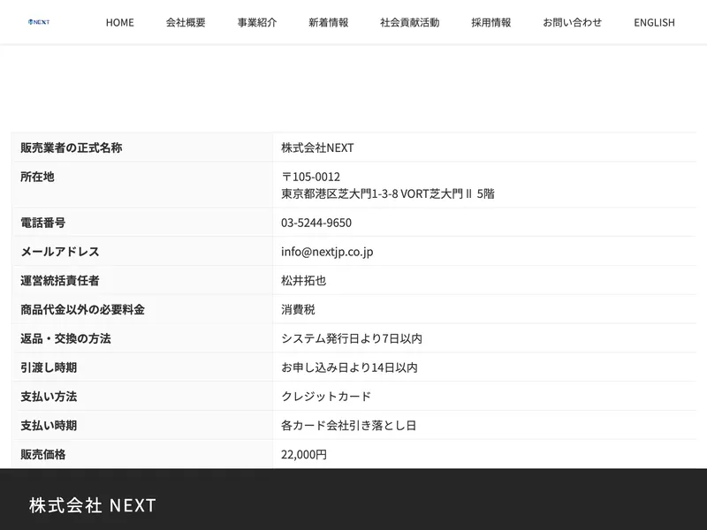Image resolution: width=707 pixels, height=530 pixels.
Task: Click システム発行日より7日以内 text
Action: (x=352, y=338)
